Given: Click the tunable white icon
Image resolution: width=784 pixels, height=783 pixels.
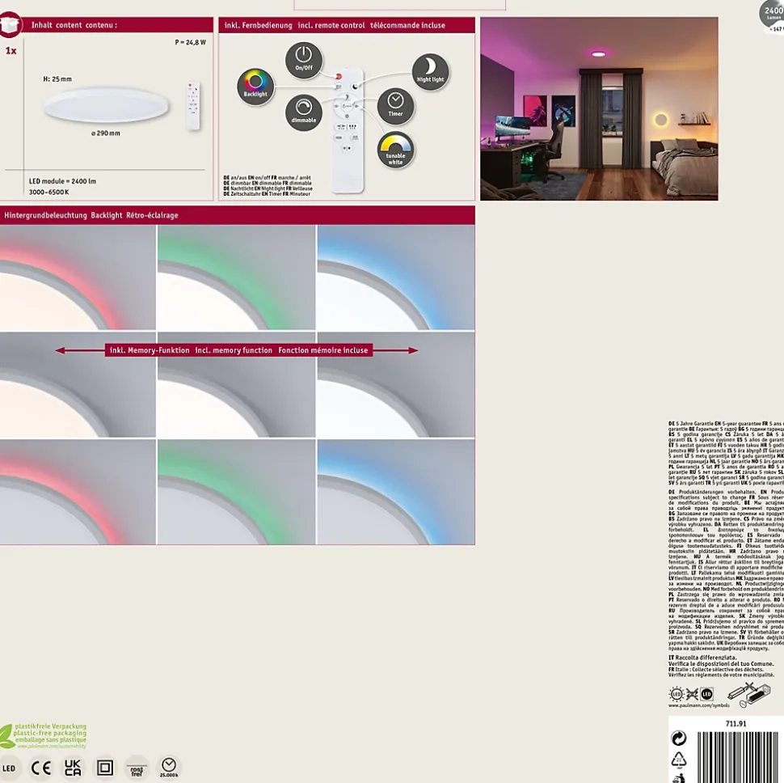Looking at the screenshot, I should (x=396, y=150).
